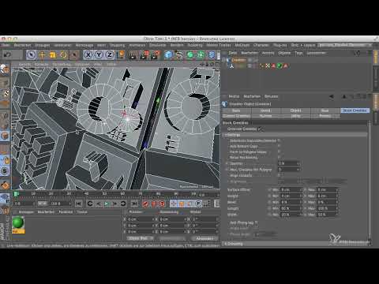Screen dimensions: 379x284
Task: Open the Tags menu in Object Manager
Action: point(298,53)
